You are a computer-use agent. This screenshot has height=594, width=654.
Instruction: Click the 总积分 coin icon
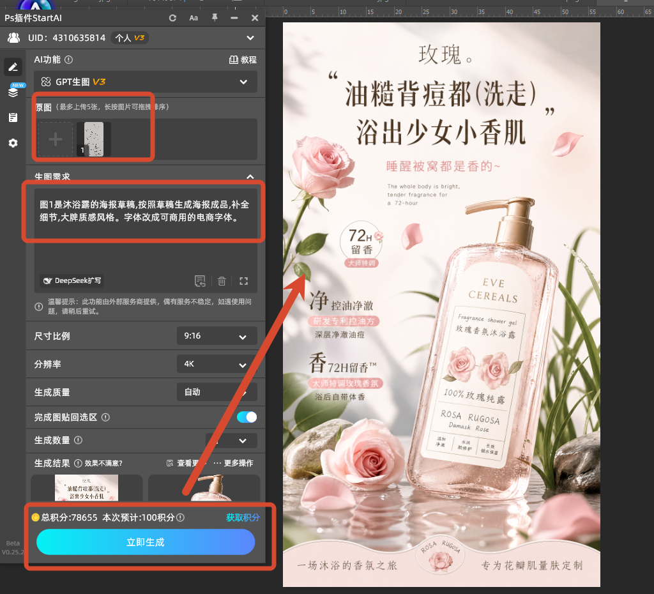(x=36, y=517)
